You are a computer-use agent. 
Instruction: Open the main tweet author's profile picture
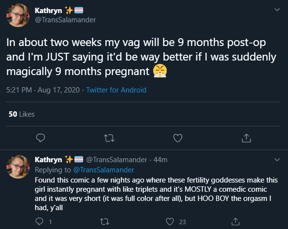tap(18, 15)
